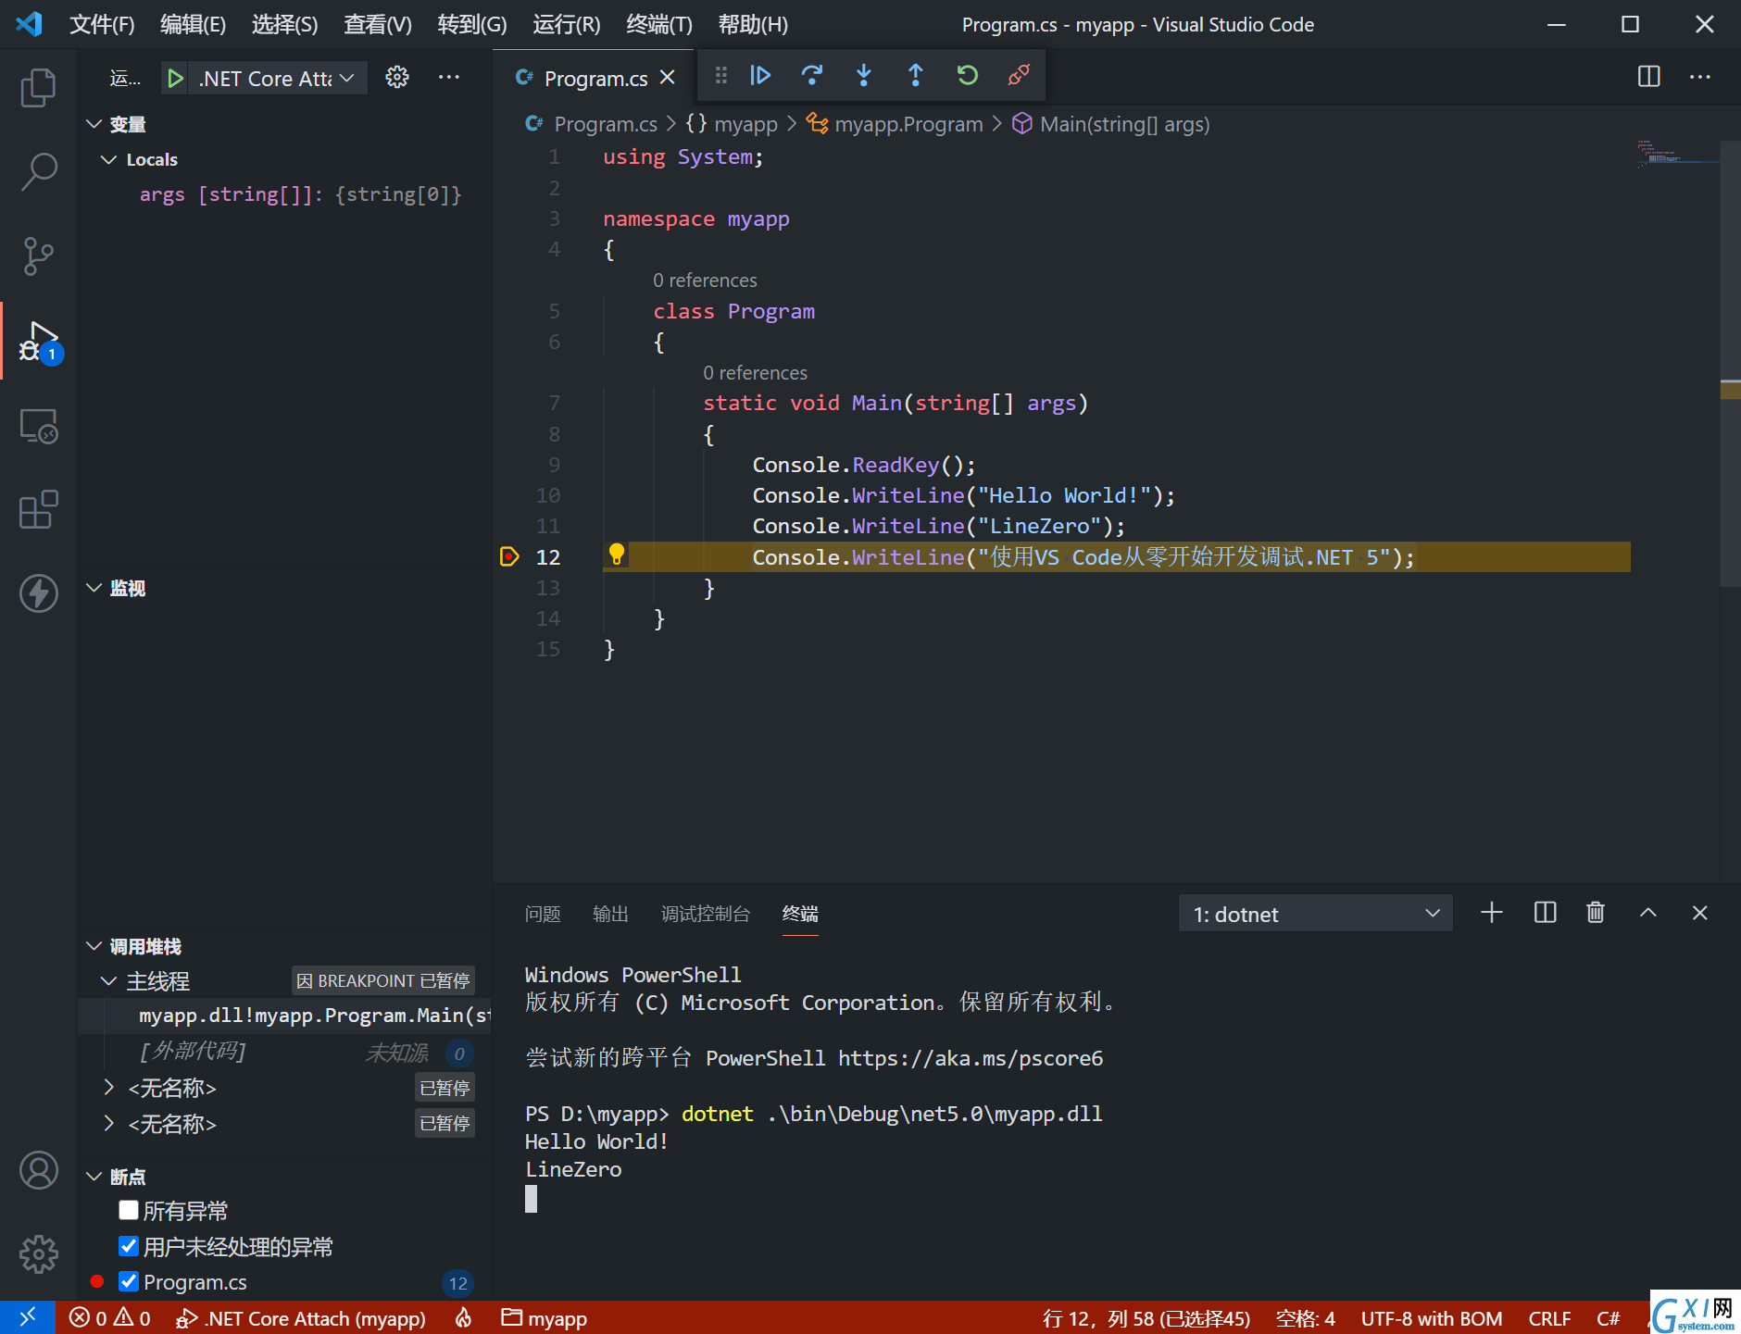This screenshot has height=1334, width=1741.
Task: Click the remote window status bar icon
Action: [28, 1317]
